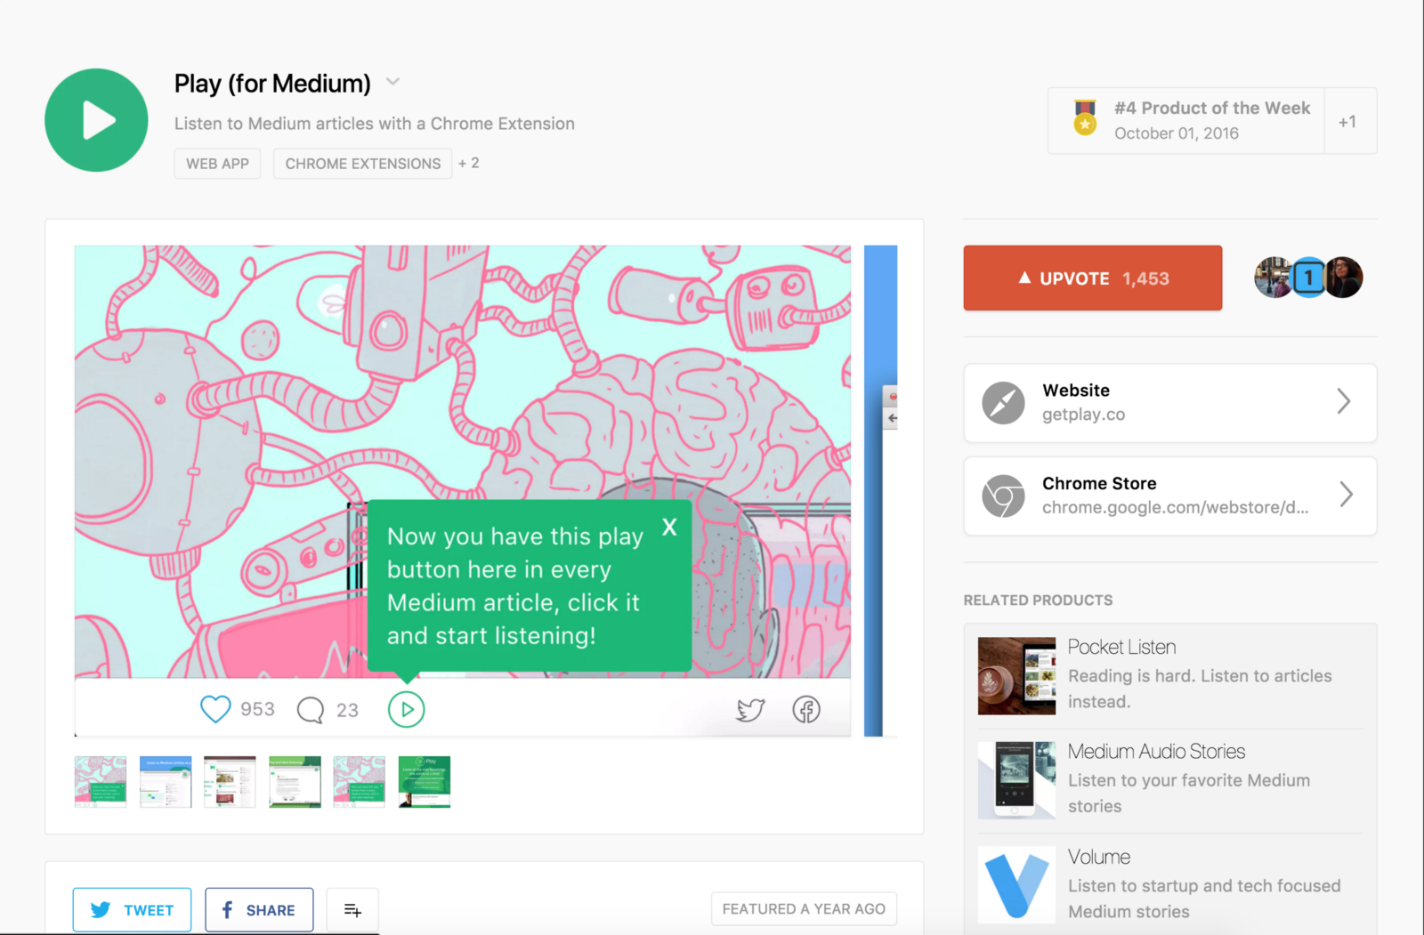Click the TWEET share button

132,910
